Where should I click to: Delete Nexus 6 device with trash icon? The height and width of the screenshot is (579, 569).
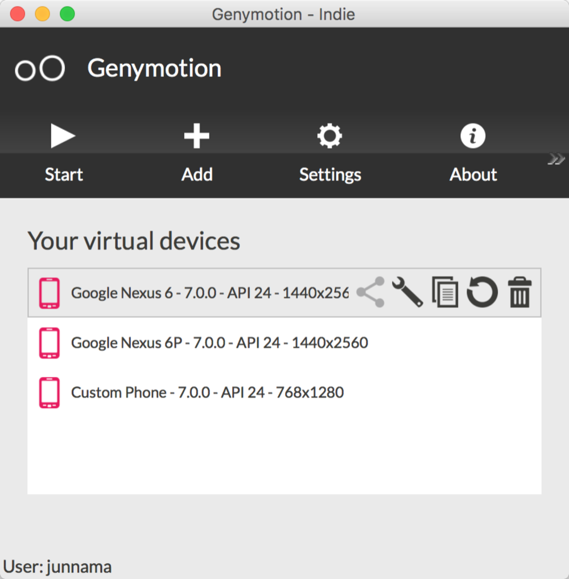click(x=520, y=292)
